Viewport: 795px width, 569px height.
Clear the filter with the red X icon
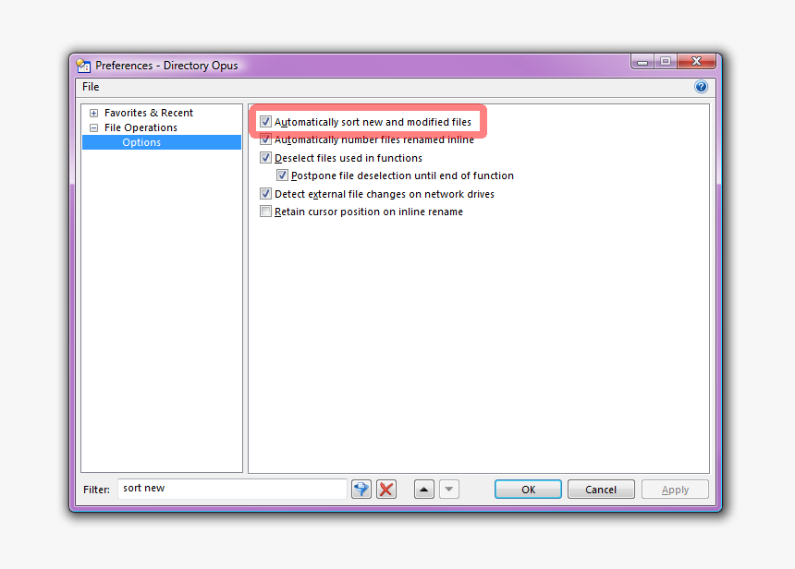[386, 489]
